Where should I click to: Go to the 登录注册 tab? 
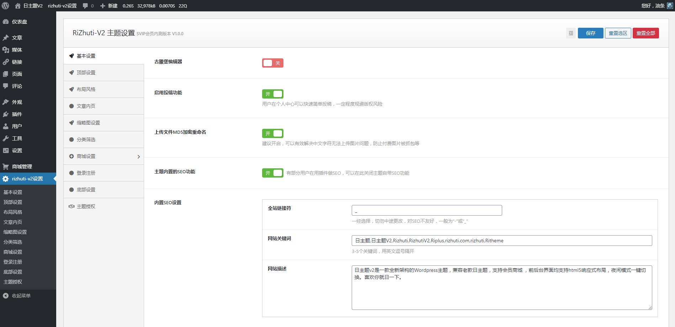103,173
